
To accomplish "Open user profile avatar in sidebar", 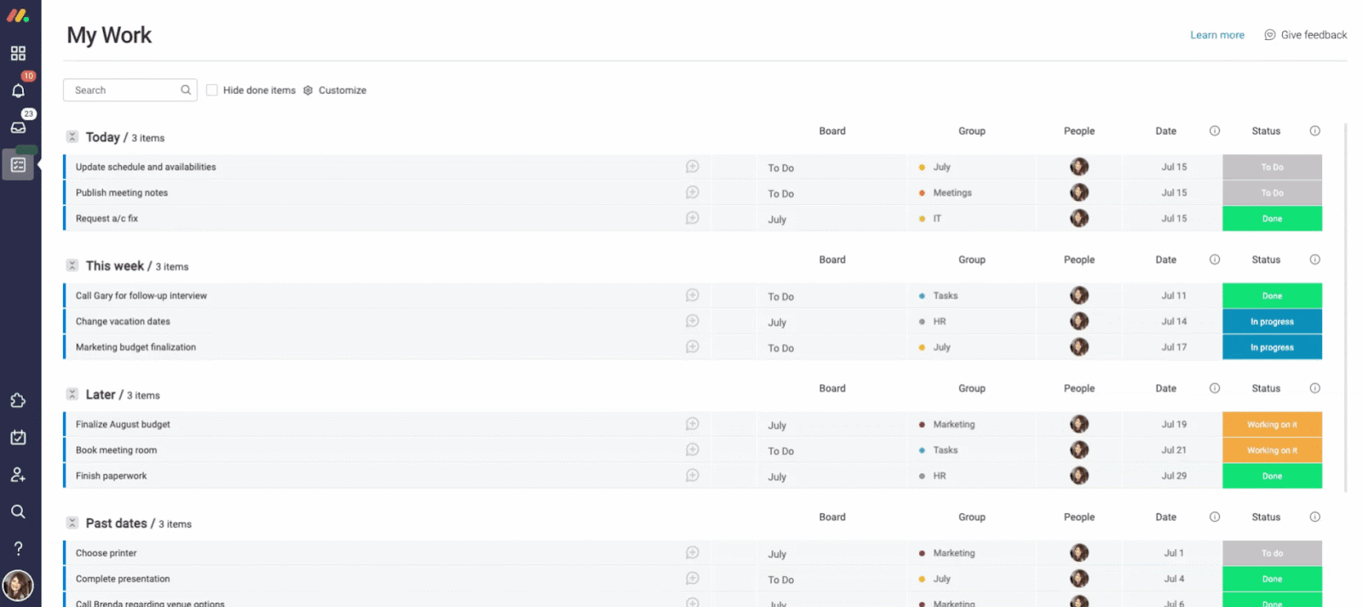I will point(18,586).
